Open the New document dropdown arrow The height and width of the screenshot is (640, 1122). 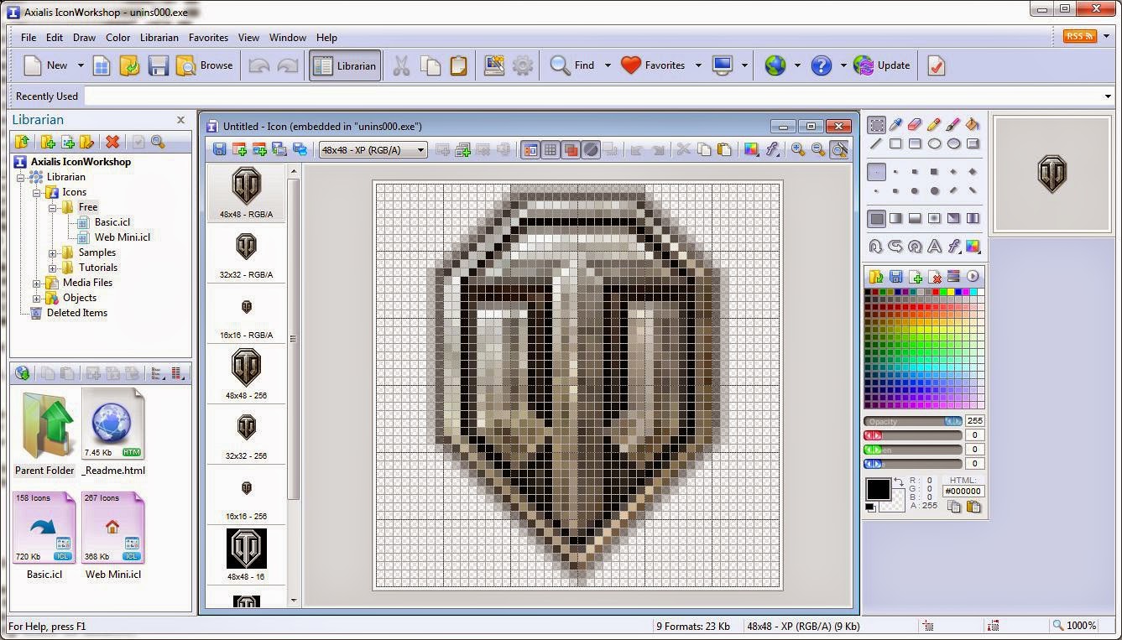(81, 65)
